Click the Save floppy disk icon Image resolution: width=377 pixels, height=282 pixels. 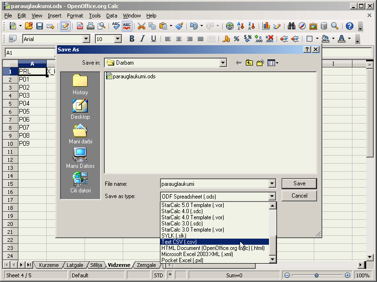tap(40, 26)
